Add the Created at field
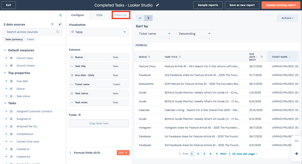 point(6,149)
